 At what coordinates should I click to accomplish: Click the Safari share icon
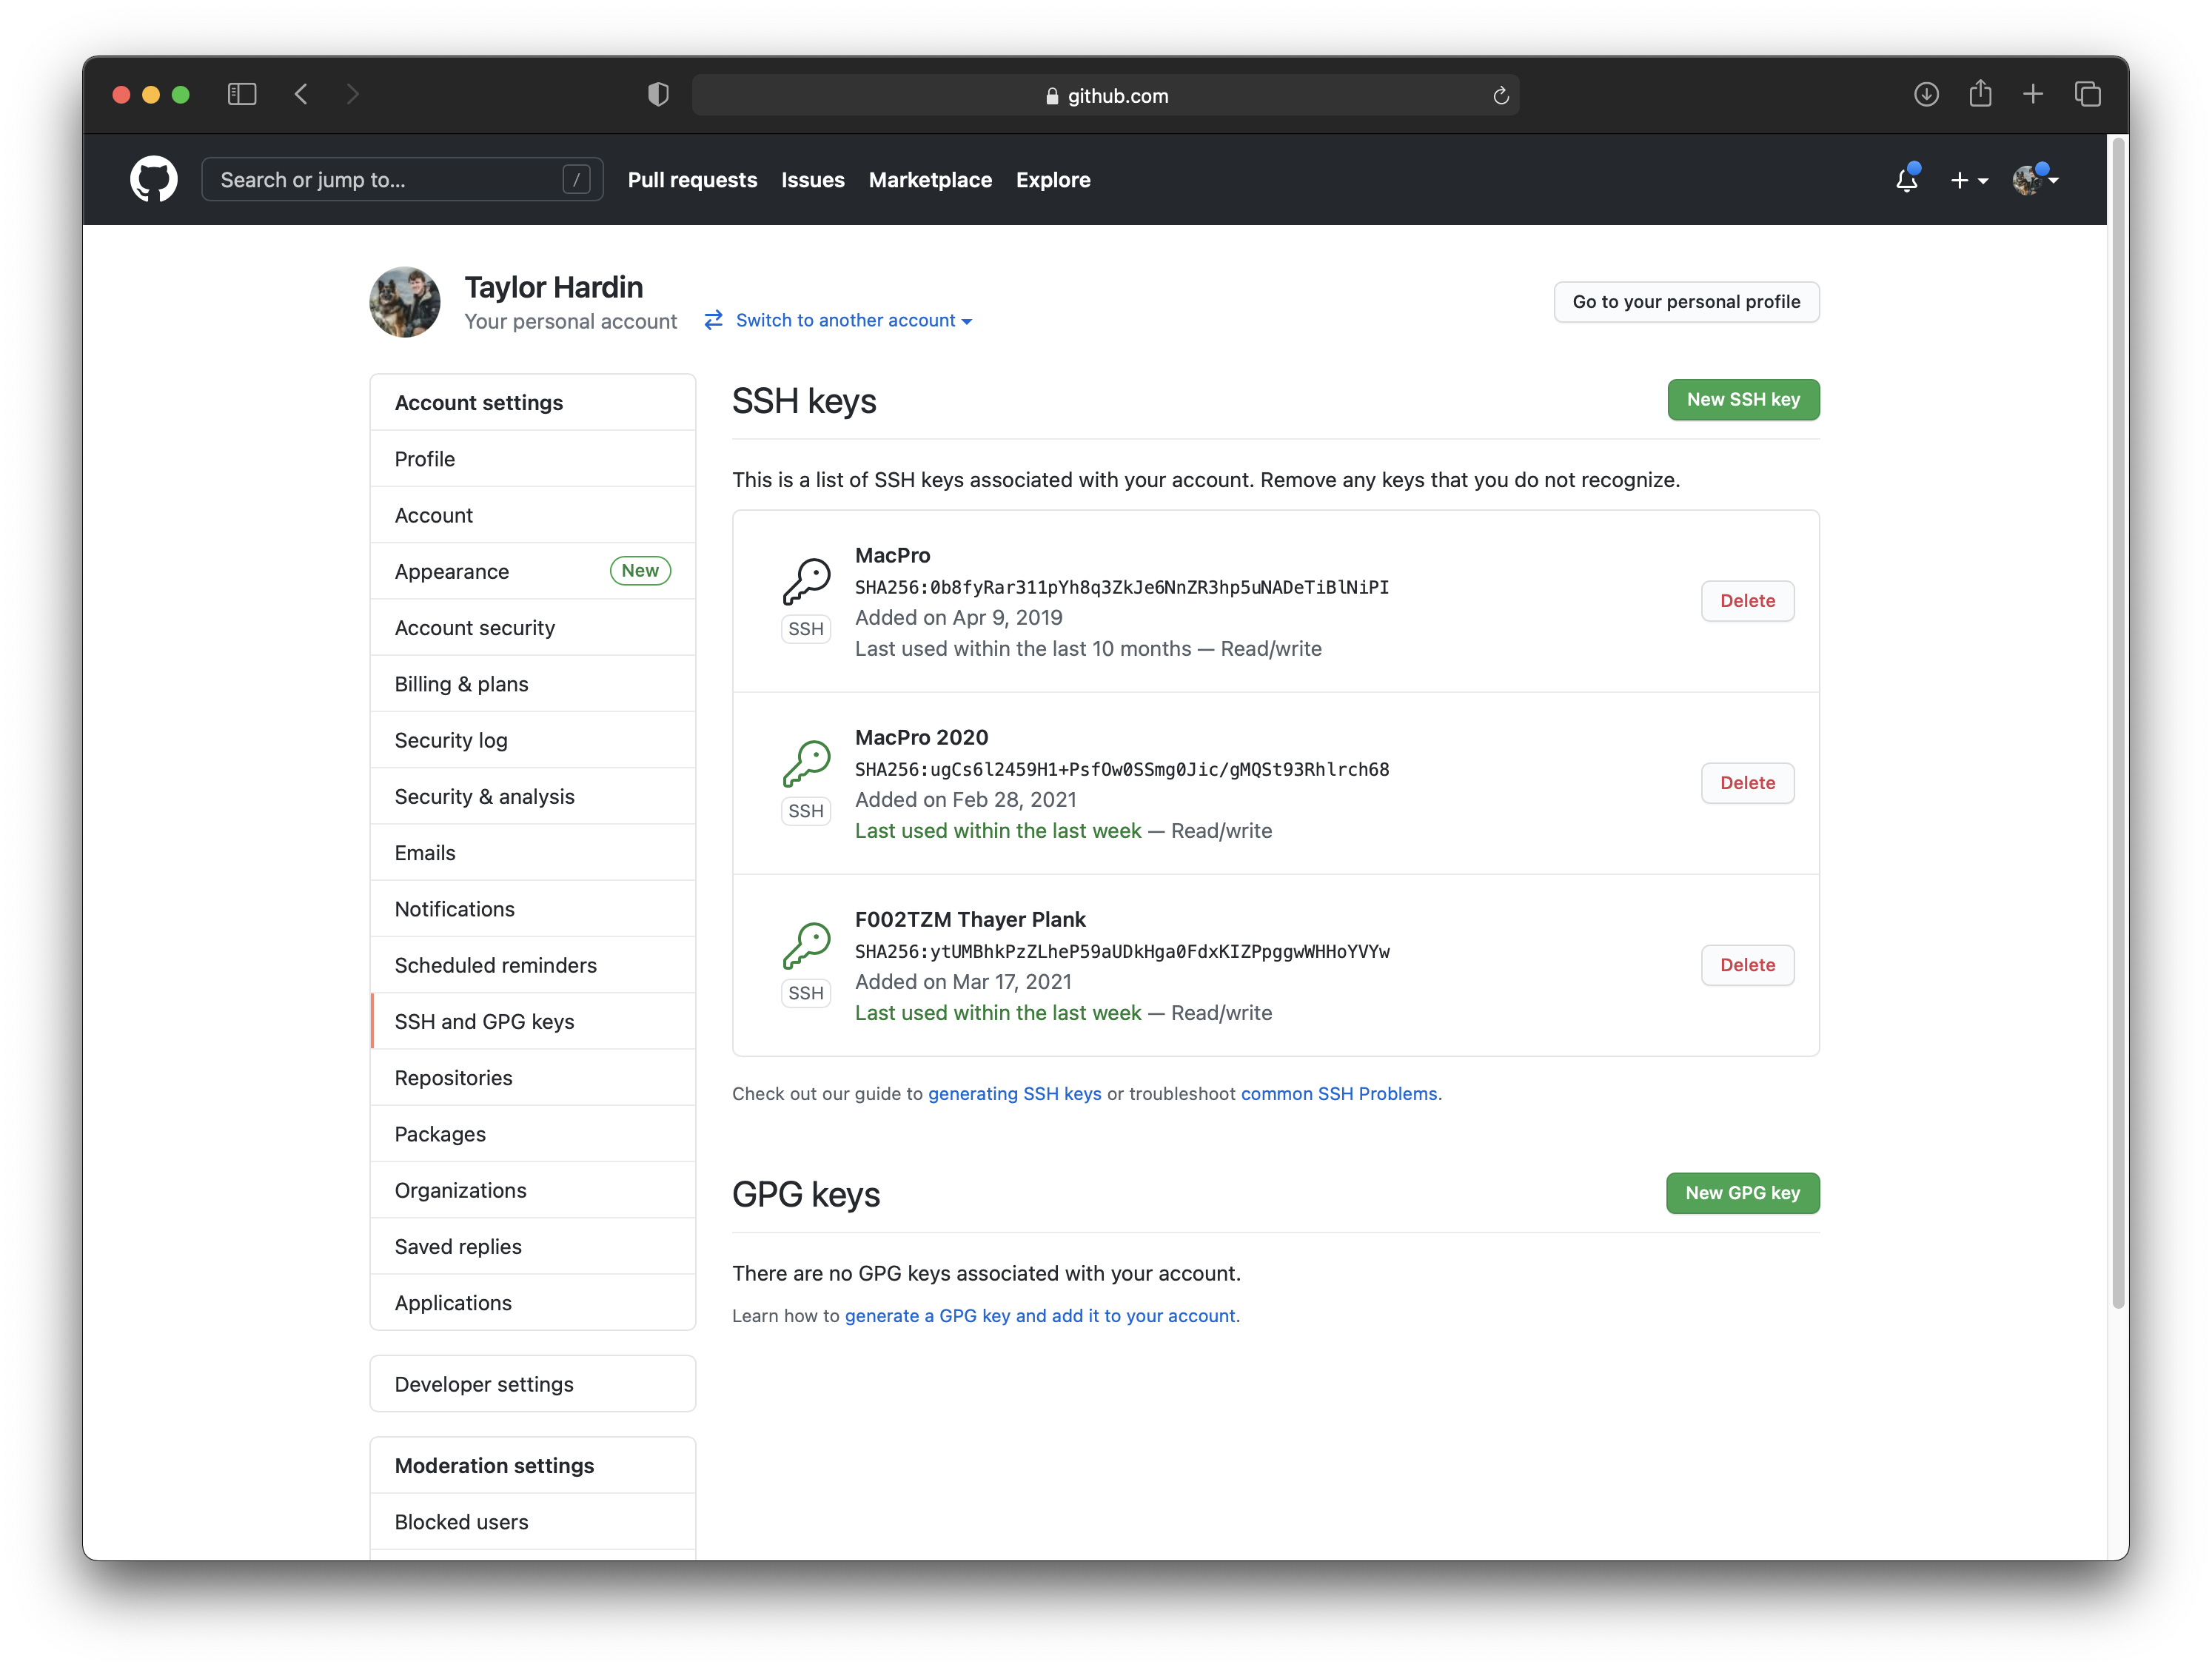pos(1980,95)
